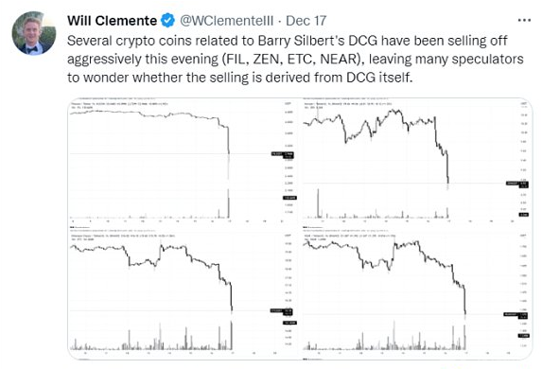Open the Dec 17 tweet timestamp
Image resolution: width=542 pixels, height=369 pixels.
coord(306,21)
